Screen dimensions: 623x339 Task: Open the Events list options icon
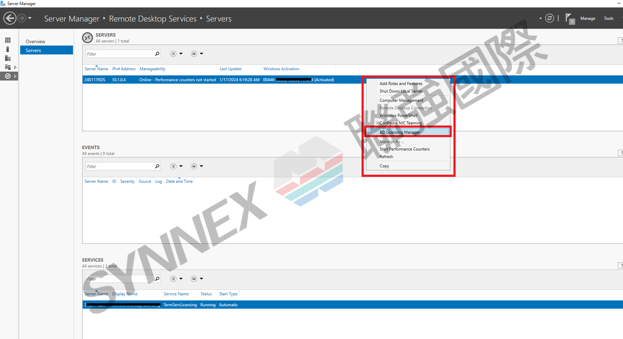(173, 166)
